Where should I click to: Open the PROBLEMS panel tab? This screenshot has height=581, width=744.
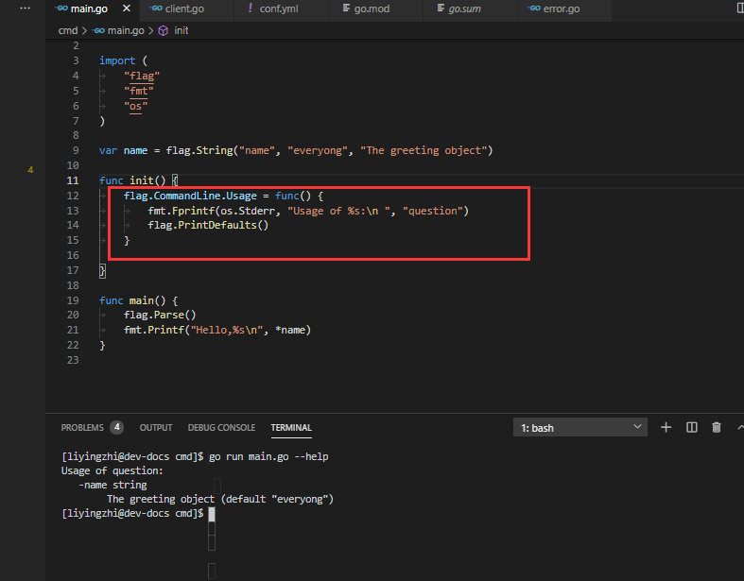pos(82,427)
